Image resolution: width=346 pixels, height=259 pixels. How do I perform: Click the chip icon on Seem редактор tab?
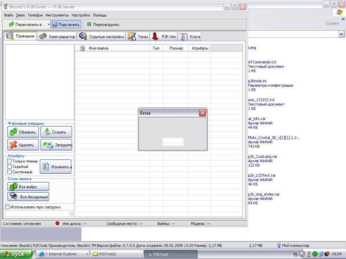(x=43, y=36)
